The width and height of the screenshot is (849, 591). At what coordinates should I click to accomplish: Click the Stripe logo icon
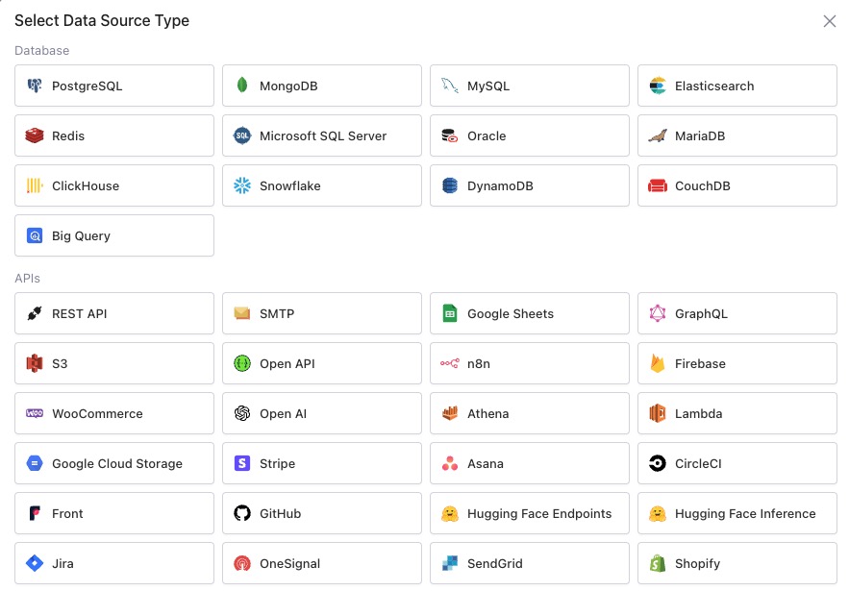[x=242, y=464]
